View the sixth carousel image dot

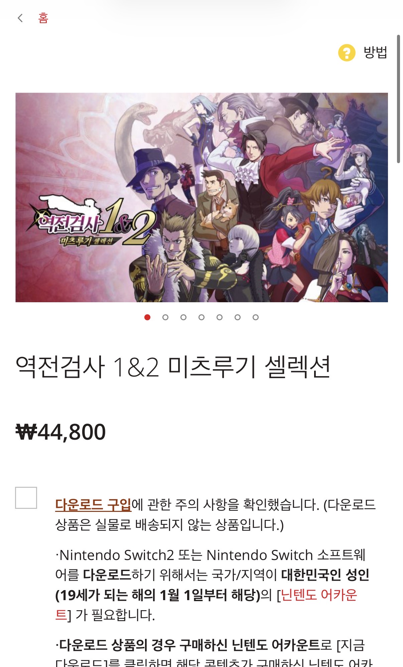(x=238, y=317)
